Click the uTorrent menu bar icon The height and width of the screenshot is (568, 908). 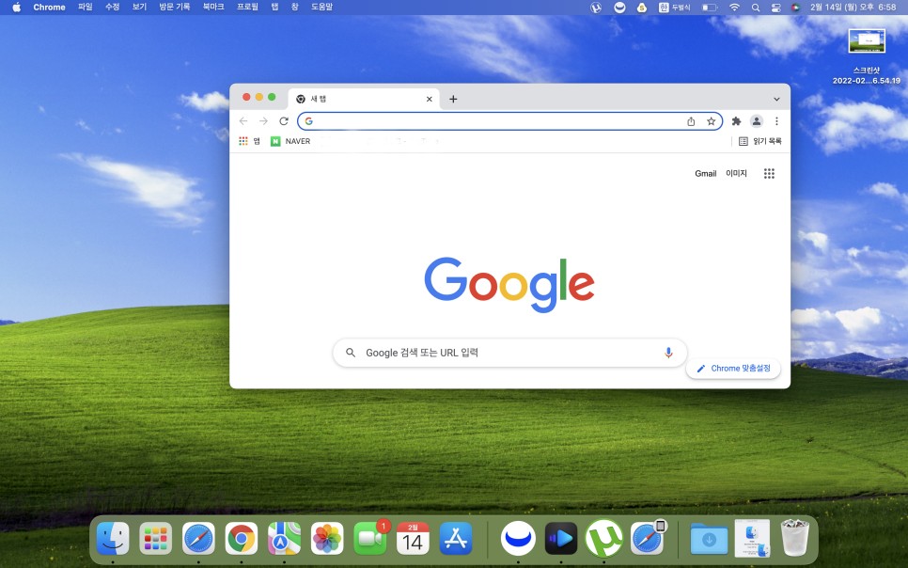pyautogui.click(x=596, y=8)
